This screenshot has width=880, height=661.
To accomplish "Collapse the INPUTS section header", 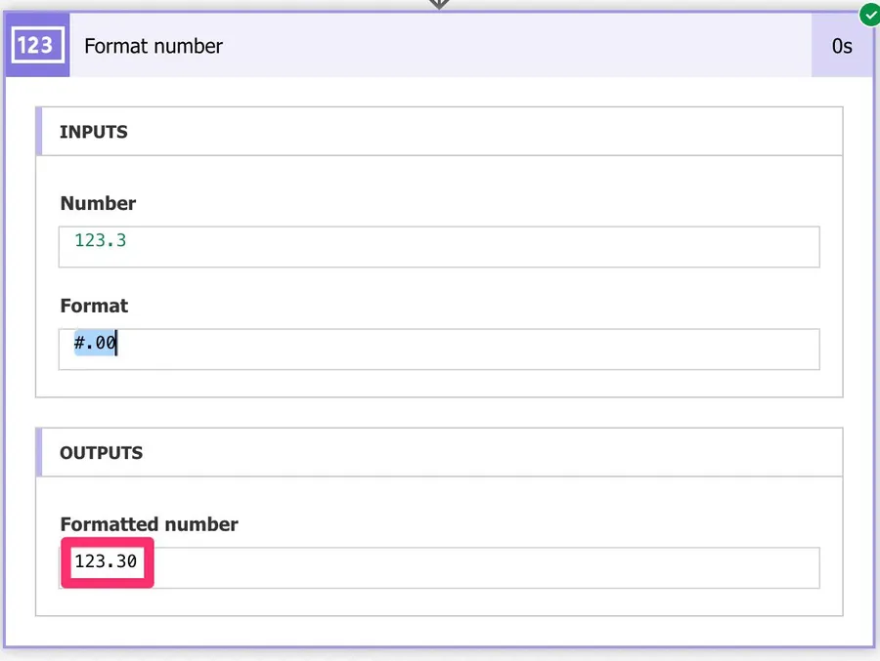I will click(94, 132).
